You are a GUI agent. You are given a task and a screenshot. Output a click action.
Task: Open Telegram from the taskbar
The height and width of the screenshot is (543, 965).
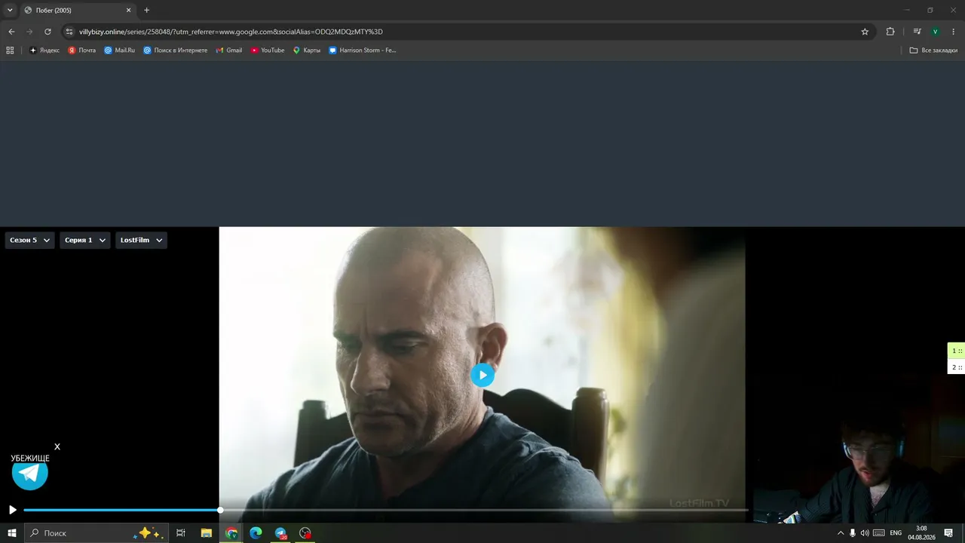(280, 533)
